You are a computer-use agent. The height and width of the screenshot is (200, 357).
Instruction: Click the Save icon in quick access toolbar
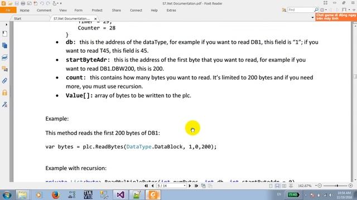[x=17, y=3]
